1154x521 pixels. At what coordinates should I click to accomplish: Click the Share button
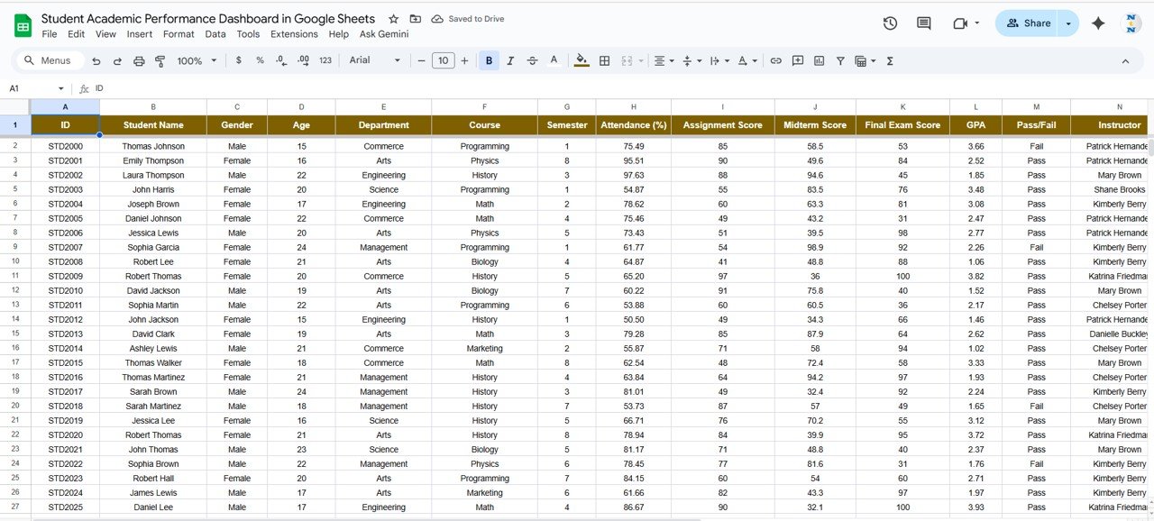click(x=1028, y=23)
